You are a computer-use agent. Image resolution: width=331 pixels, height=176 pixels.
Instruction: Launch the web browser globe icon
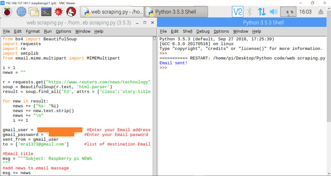pyautogui.click(x=22, y=12)
